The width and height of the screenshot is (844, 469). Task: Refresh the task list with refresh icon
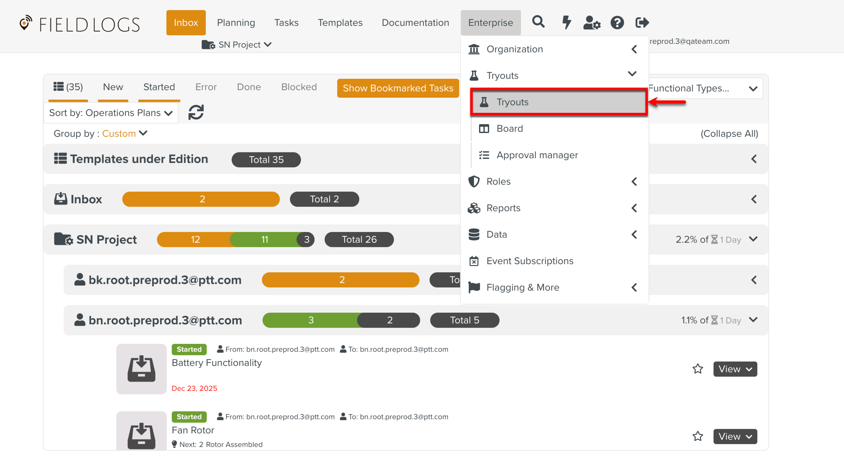click(196, 112)
